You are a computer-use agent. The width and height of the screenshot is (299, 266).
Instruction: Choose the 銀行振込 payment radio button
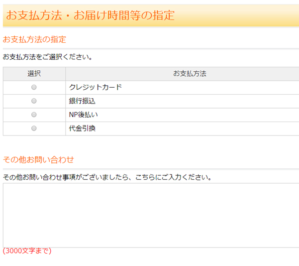tap(34, 101)
